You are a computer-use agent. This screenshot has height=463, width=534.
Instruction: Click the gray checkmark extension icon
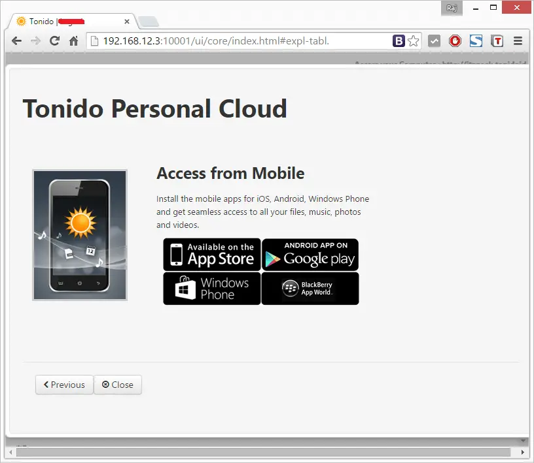[x=434, y=41]
